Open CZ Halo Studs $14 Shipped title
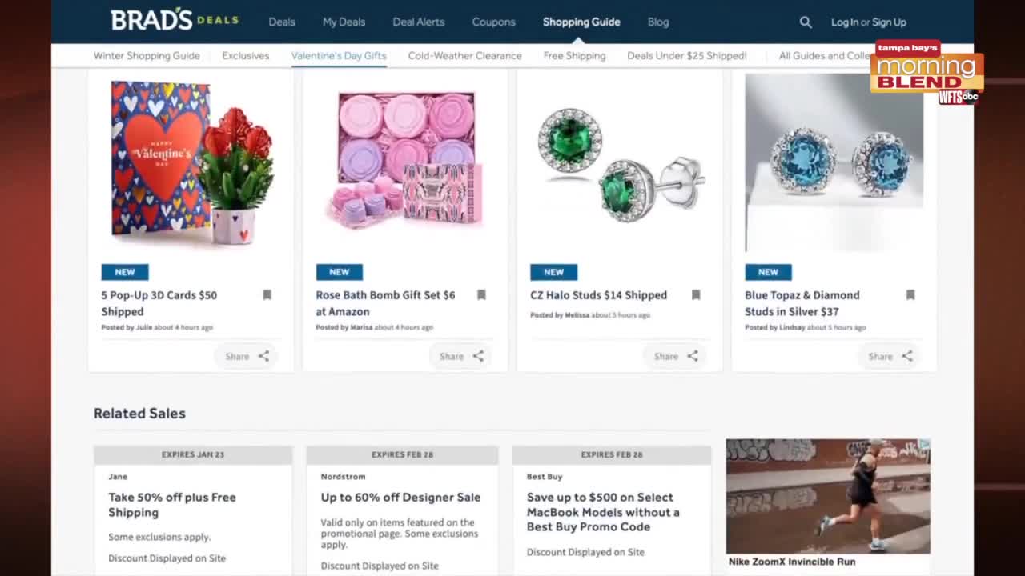Viewport: 1025px width, 576px height. tap(599, 295)
